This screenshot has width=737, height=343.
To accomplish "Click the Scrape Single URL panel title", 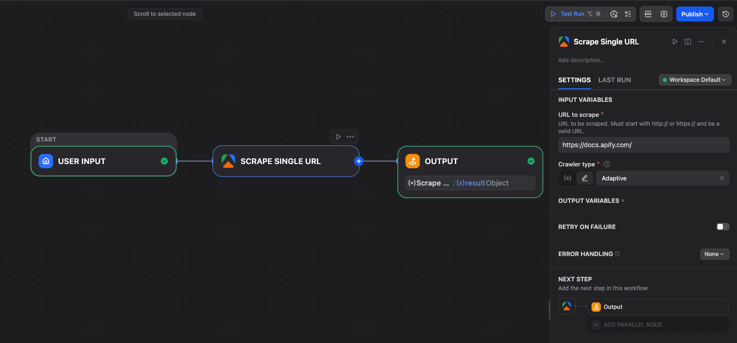I will click(x=606, y=42).
